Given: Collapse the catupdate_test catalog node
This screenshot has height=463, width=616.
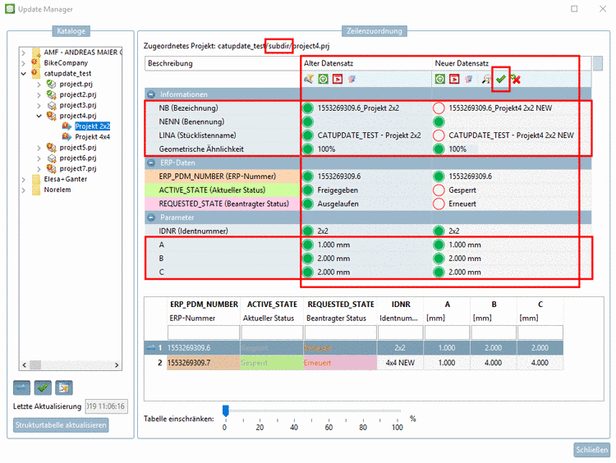Looking at the screenshot, I should pyautogui.click(x=24, y=73).
